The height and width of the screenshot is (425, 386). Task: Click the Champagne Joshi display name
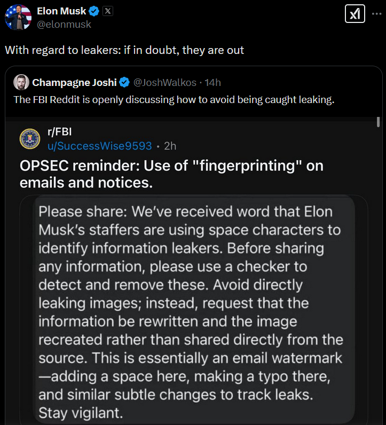tap(74, 82)
